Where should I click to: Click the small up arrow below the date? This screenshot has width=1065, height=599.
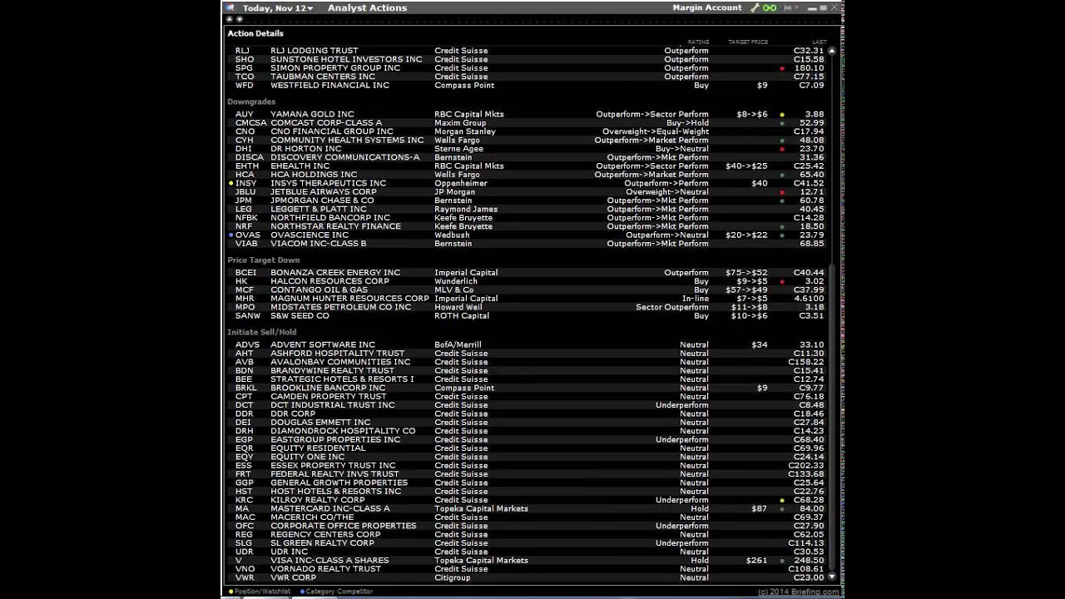230,19
